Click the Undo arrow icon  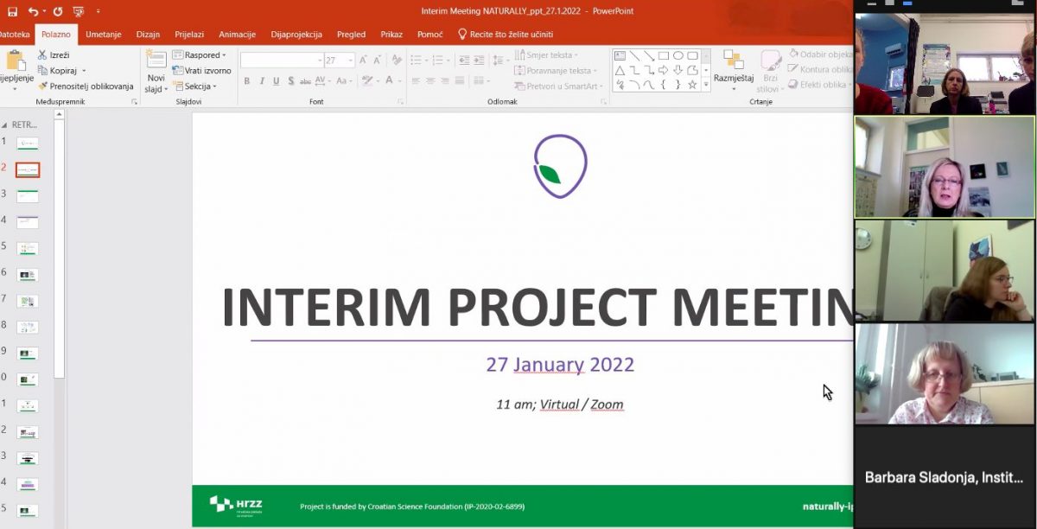33,11
